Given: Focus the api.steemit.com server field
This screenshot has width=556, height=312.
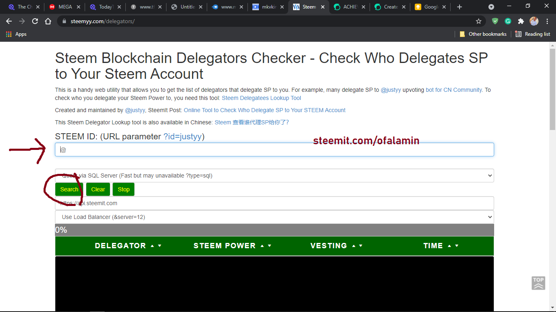Looking at the screenshot, I should click(x=274, y=203).
